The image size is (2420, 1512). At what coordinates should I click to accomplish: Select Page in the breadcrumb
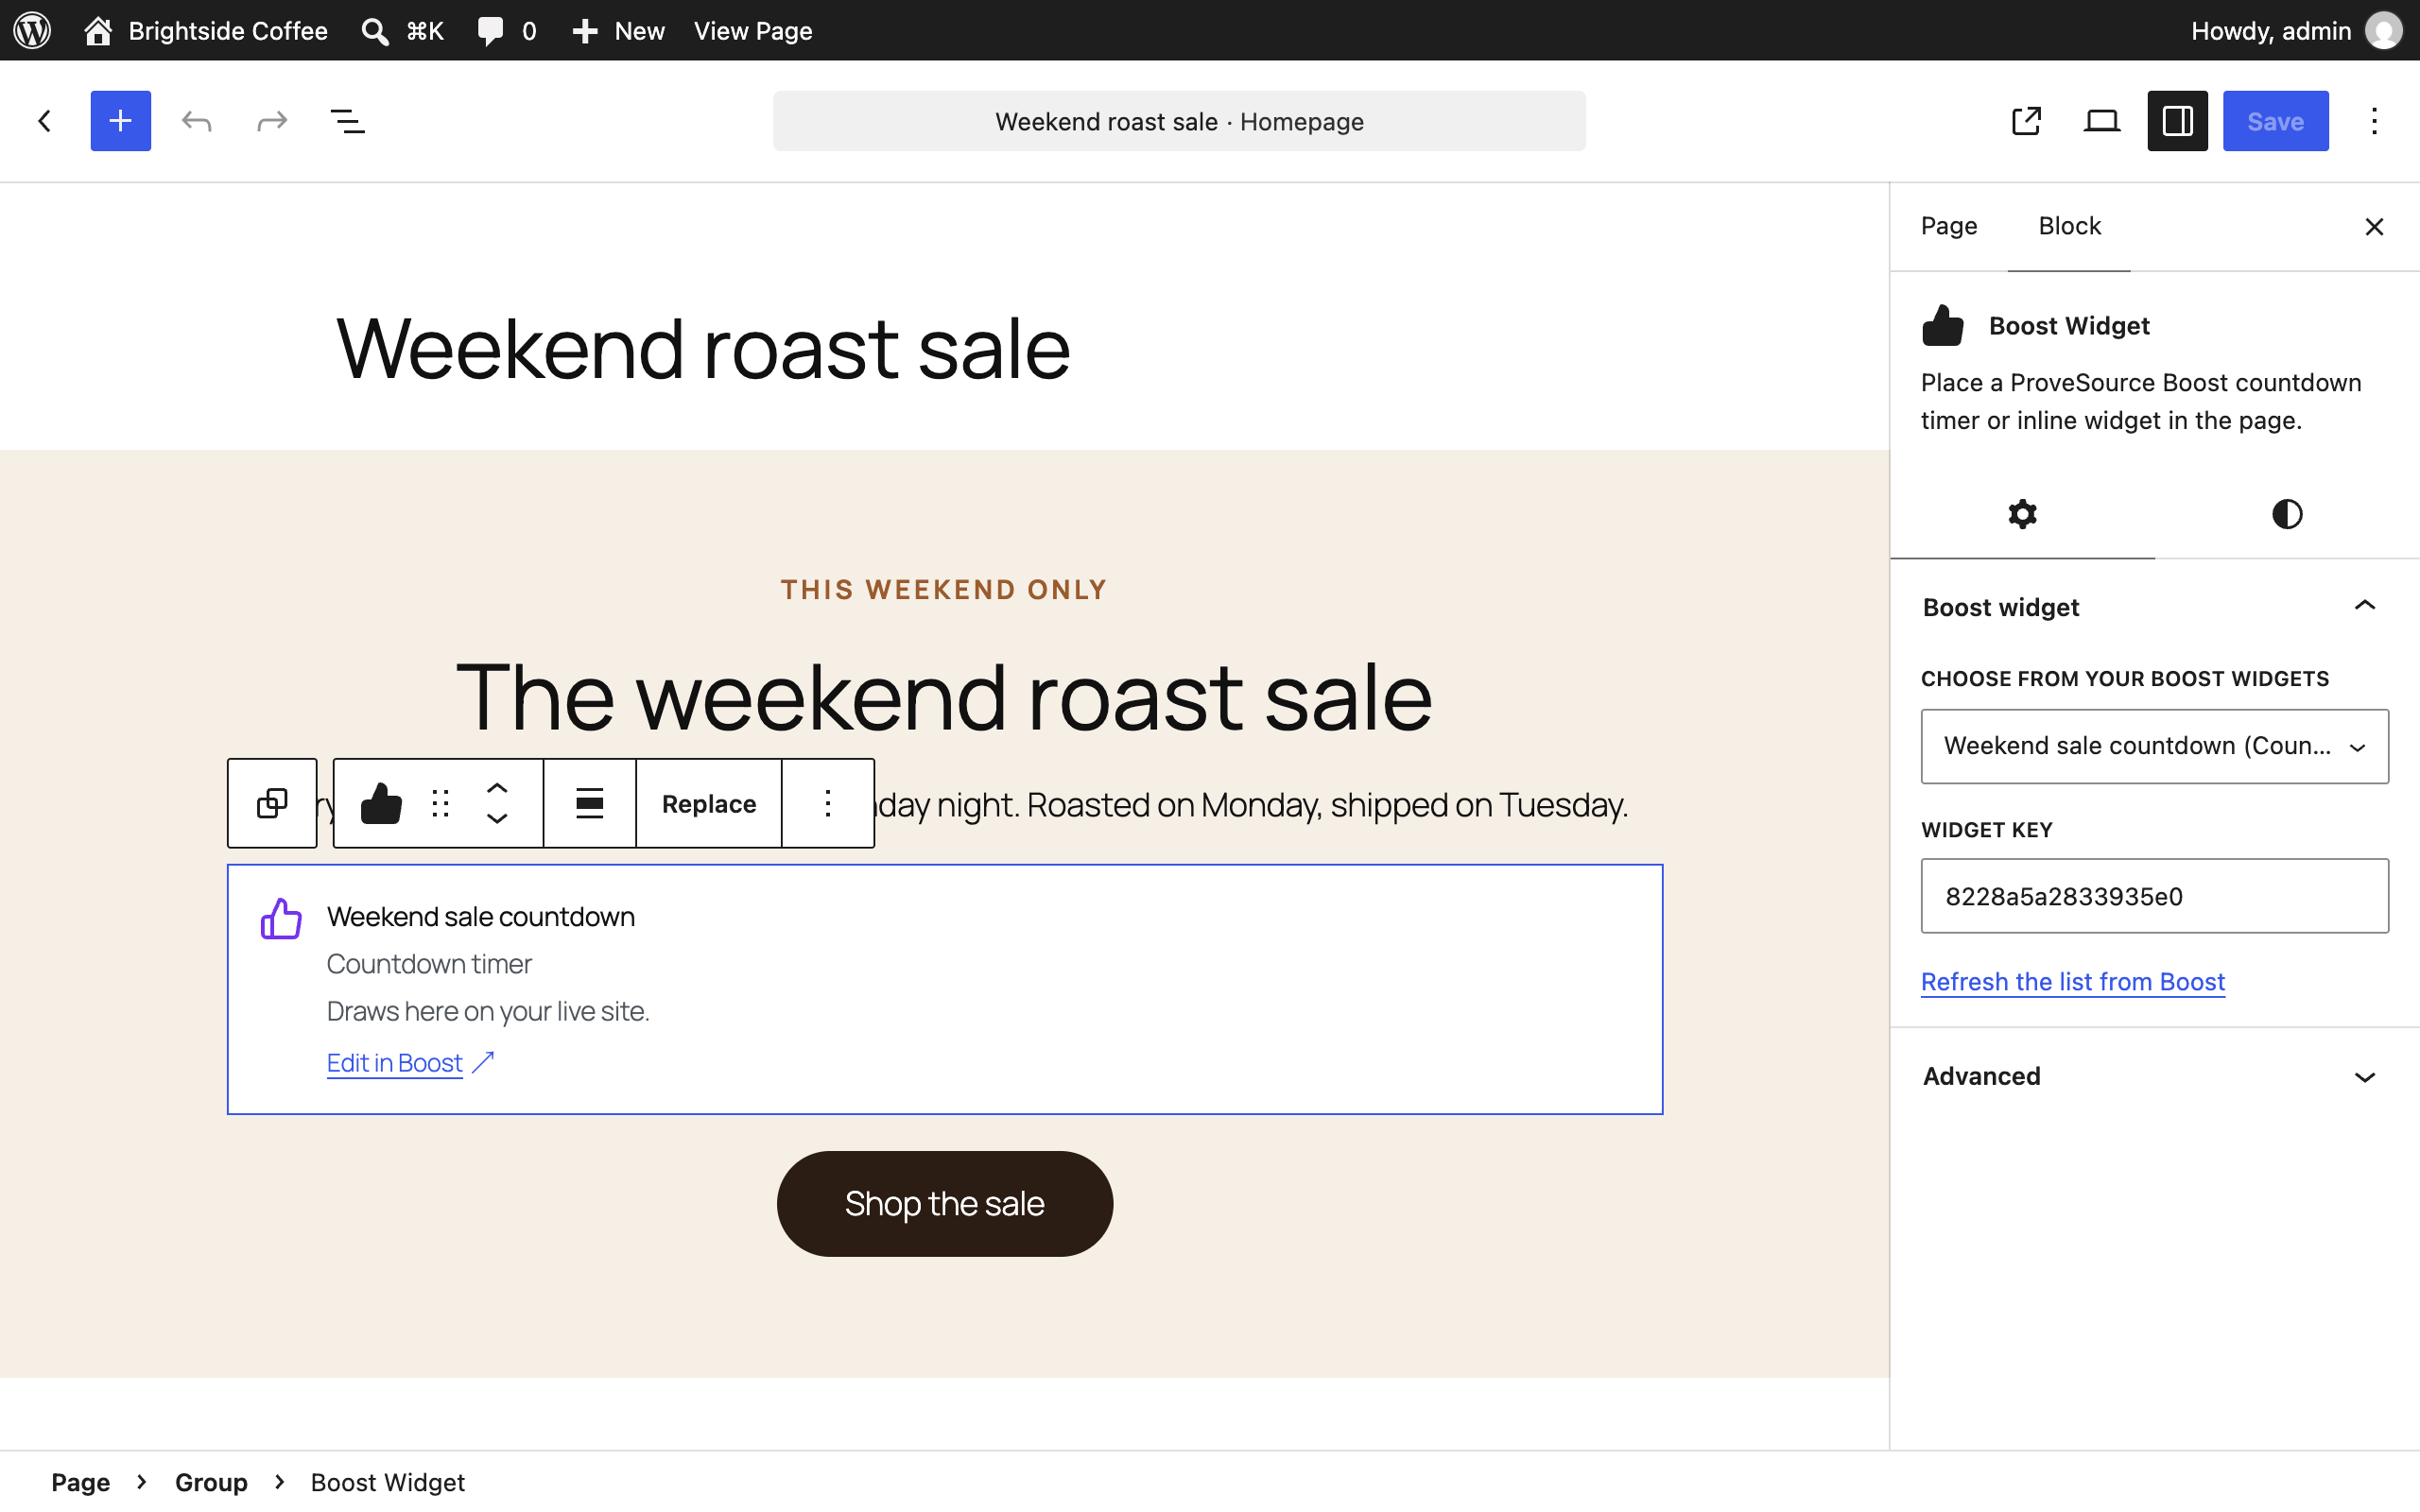(x=81, y=1482)
